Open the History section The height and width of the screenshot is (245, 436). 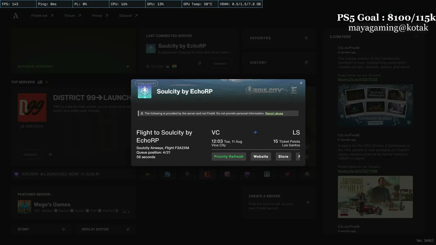point(279,63)
